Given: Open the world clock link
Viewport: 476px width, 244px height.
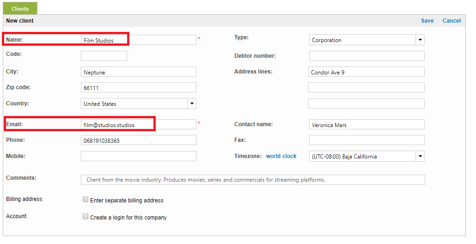Looking at the screenshot, I should tap(281, 156).
